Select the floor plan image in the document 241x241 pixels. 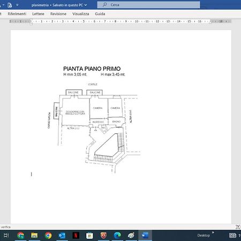click(x=94, y=119)
